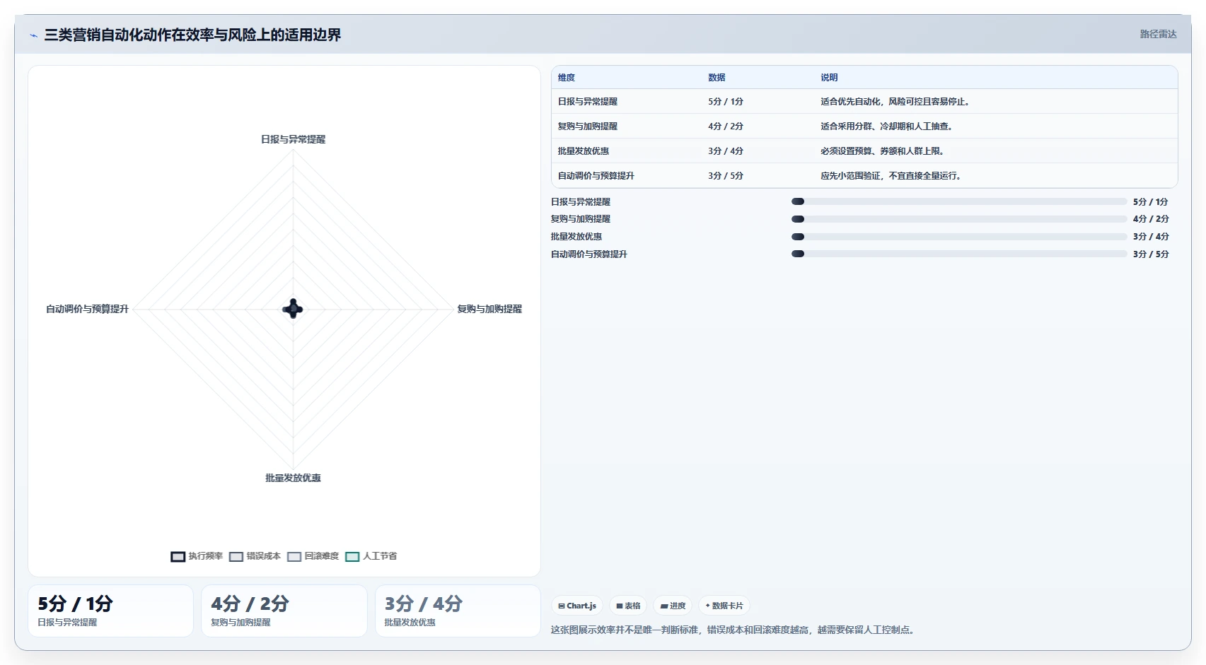Viewport: 1206px width, 665px height.
Task: Select the 复购与加购提醒 table row name
Action: pos(588,126)
